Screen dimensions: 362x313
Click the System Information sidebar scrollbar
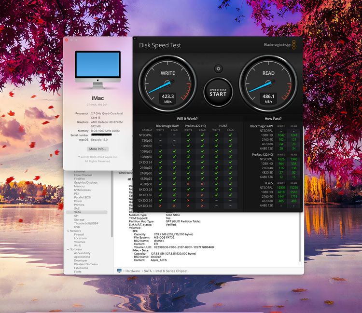(x=112, y=204)
